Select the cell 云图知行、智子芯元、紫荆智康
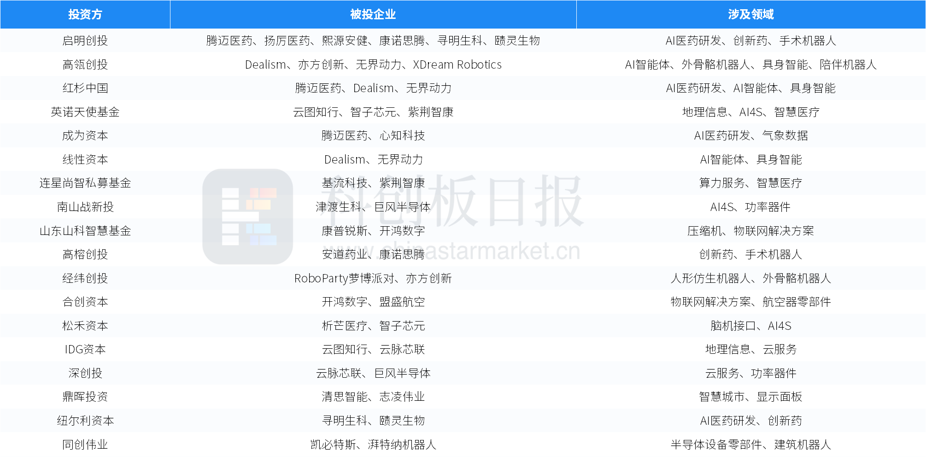Image resolution: width=926 pixels, height=457 pixels. [373, 112]
